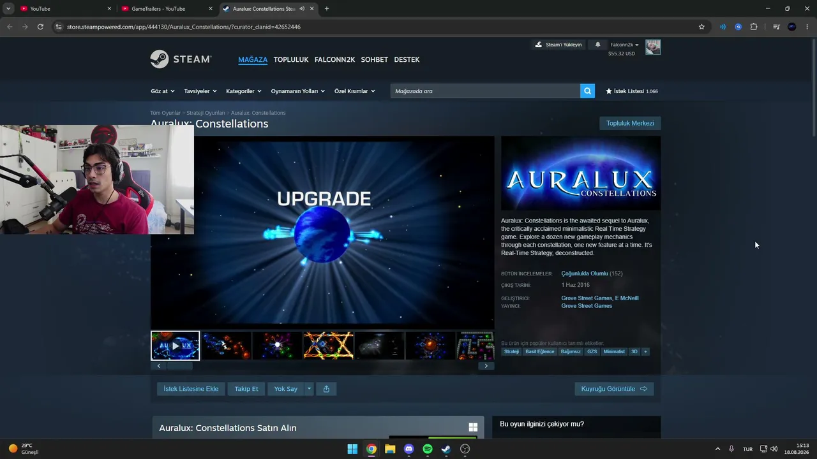Open the TOPLULUK menu
817x459 pixels.
(291, 59)
